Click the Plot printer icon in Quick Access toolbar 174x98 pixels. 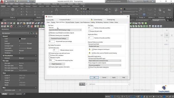(17, 1)
